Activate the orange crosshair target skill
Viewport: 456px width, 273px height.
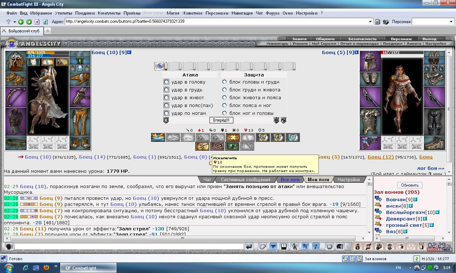click(x=233, y=137)
